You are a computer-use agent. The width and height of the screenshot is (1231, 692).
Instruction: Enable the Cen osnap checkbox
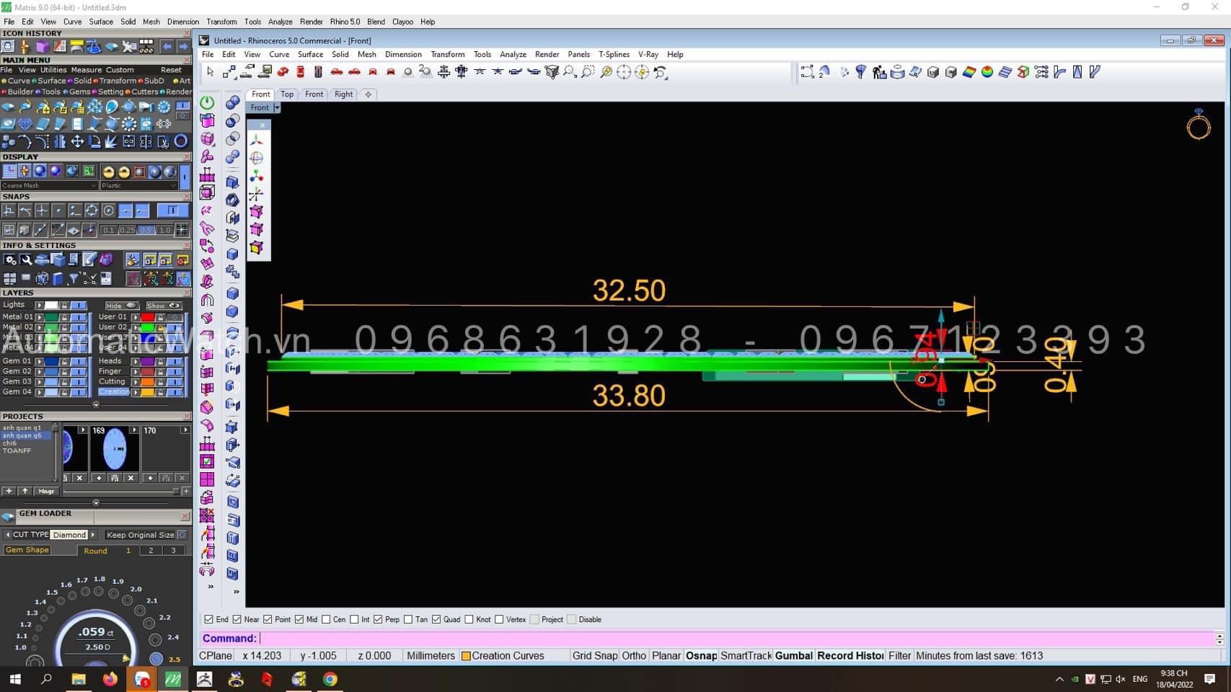[326, 619]
